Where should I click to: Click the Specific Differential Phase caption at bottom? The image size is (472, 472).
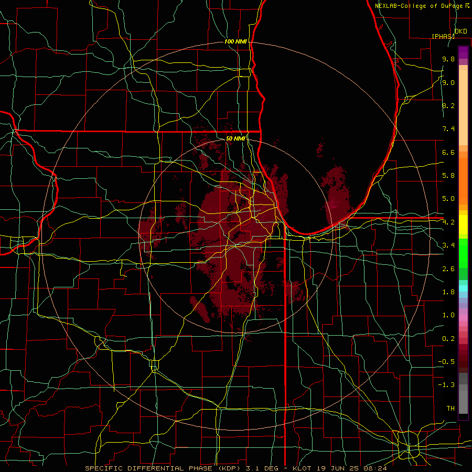[235, 468]
